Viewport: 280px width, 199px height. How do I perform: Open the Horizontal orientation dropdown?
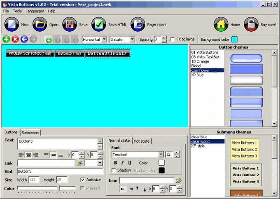pyautogui.click(x=104, y=39)
